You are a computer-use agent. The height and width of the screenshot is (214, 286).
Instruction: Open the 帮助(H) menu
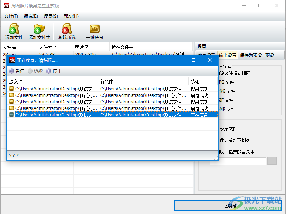tap(71, 16)
